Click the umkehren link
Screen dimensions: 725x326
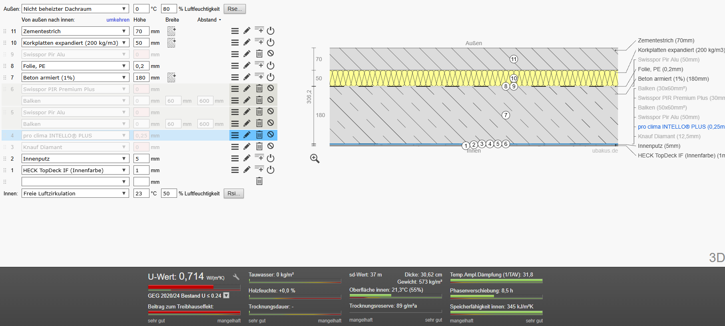tap(118, 20)
